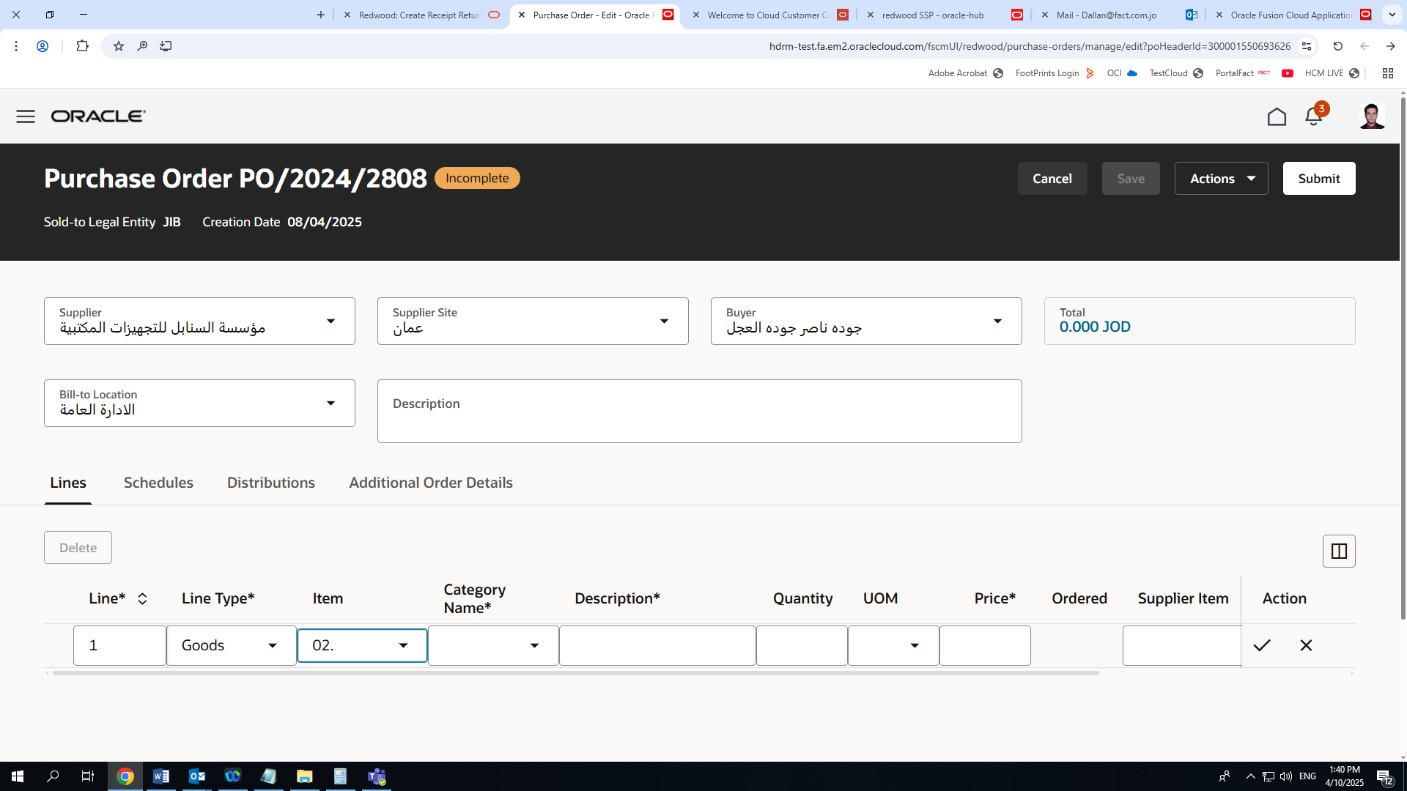Open the UOM dropdown
Image resolution: width=1407 pixels, height=791 pixels.
point(915,645)
